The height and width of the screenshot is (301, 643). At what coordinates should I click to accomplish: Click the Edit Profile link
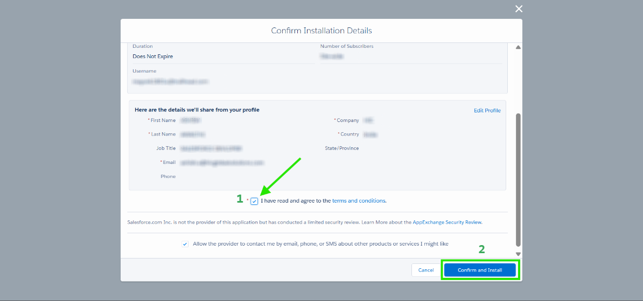coord(487,111)
